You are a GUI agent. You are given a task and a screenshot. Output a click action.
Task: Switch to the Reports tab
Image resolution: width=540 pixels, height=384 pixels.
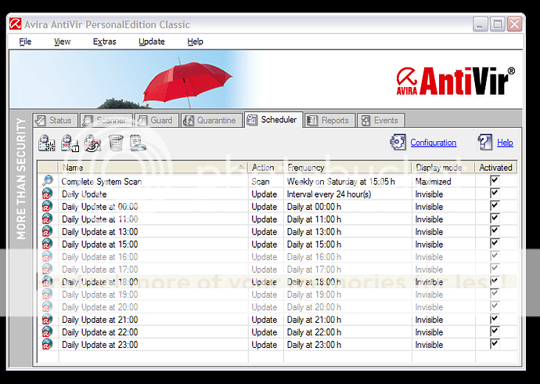[328, 121]
